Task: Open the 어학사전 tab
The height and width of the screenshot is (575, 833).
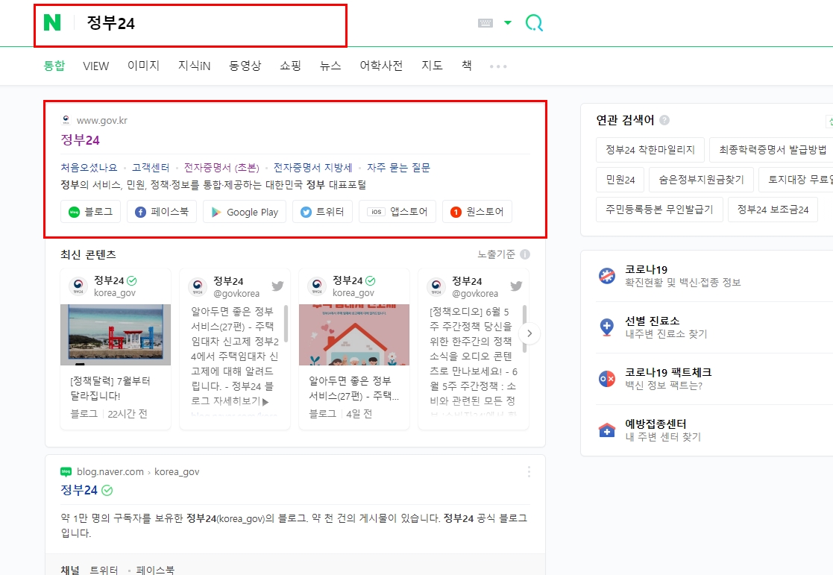Action: (x=381, y=66)
